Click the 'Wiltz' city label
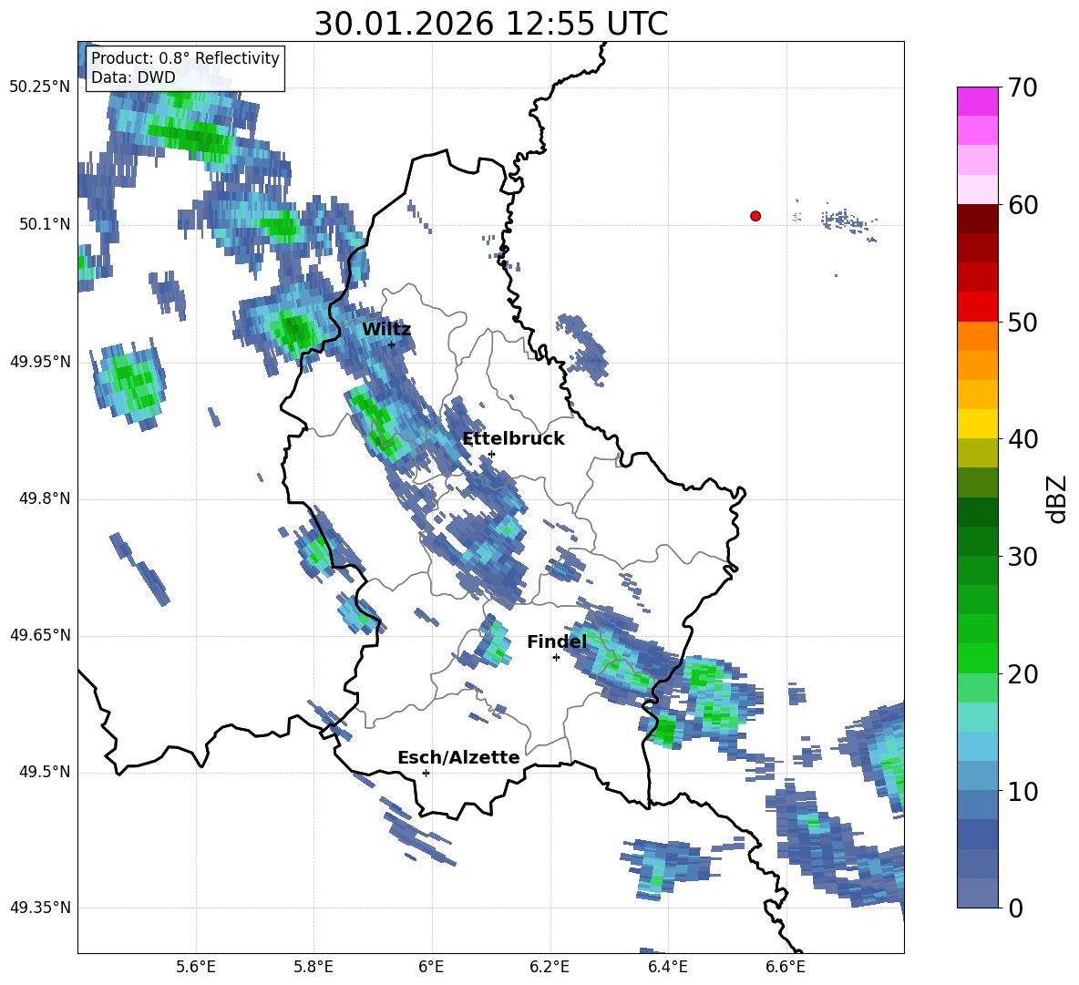Image resolution: width=1079 pixels, height=985 pixels. (386, 329)
